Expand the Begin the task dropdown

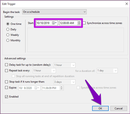tap(54, 12)
